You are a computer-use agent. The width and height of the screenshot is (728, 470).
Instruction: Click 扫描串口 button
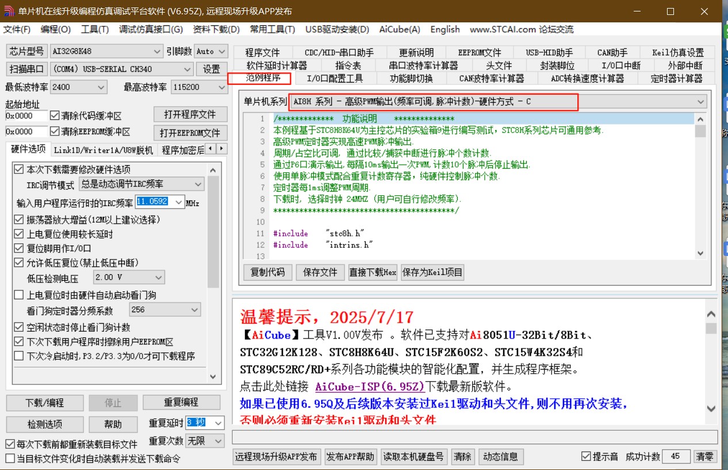coord(26,69)
